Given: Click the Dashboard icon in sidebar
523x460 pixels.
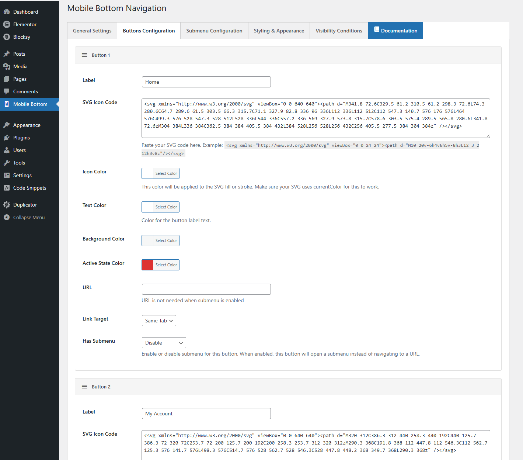Looking at the screenshot, I should tap(7, 12).
